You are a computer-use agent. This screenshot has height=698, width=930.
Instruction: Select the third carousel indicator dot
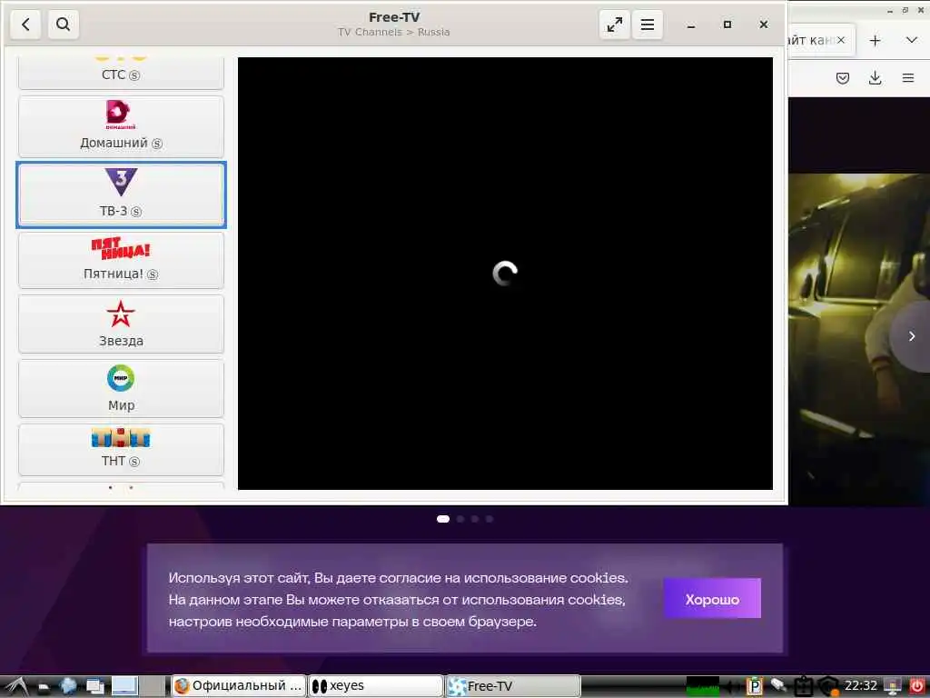click(474, 519)
